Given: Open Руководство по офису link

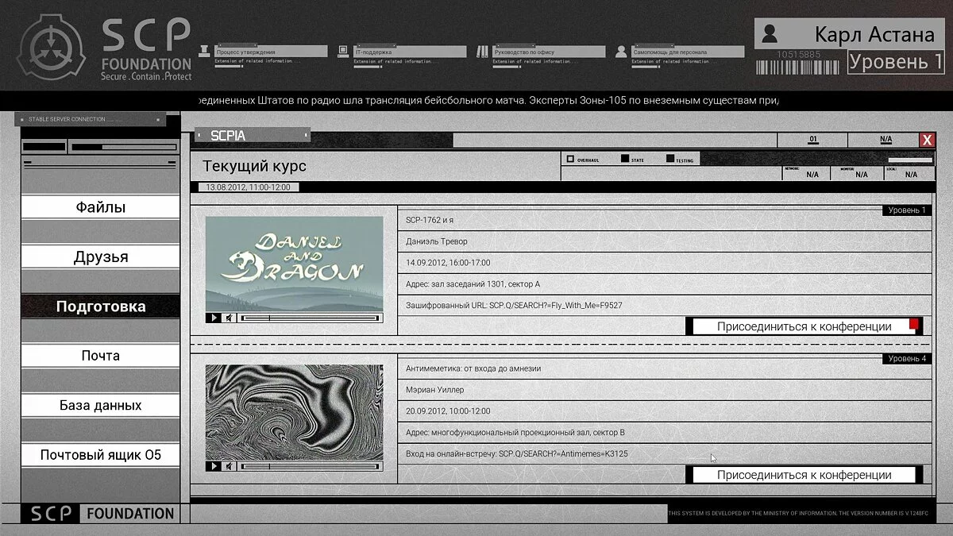Looking at the screenshot, I should [549, 52].
